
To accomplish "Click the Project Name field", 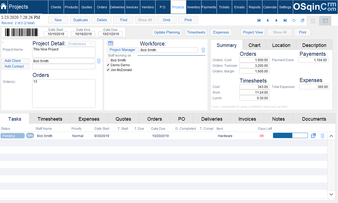I will 64,52.
